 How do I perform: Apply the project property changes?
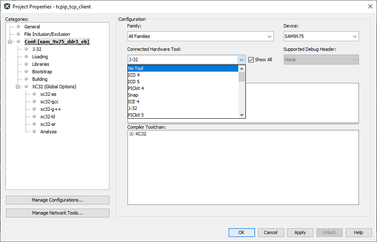click(x=300, y=232)
